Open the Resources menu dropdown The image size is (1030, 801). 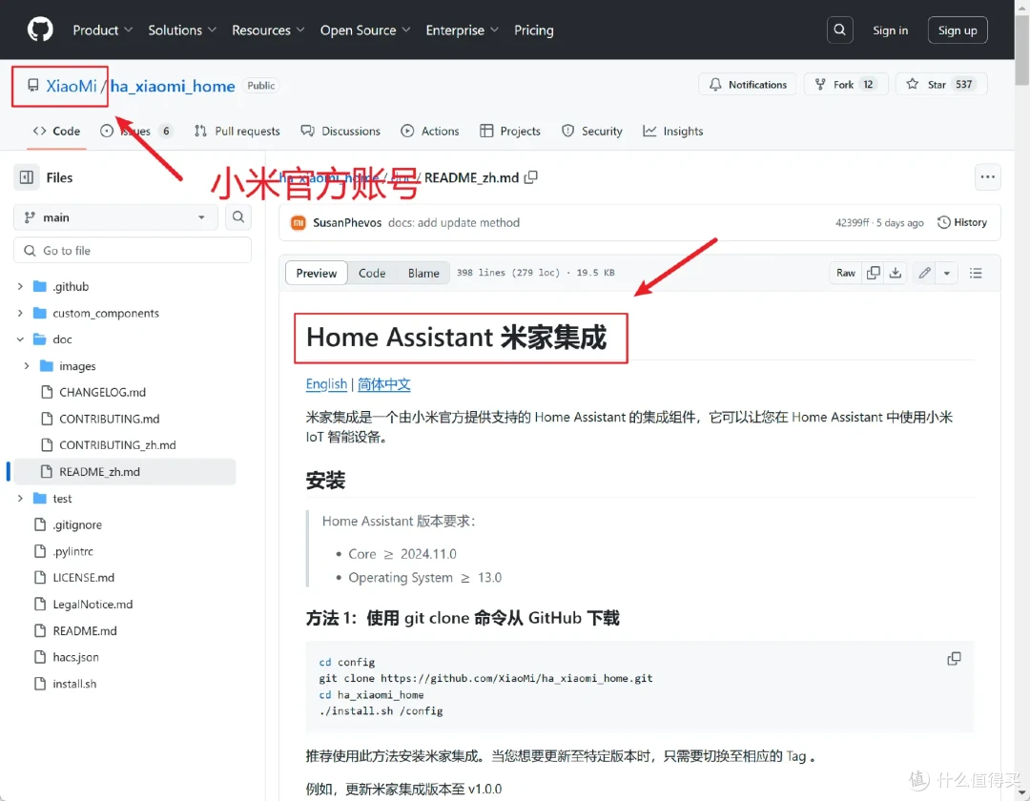[x=268, y=31]
